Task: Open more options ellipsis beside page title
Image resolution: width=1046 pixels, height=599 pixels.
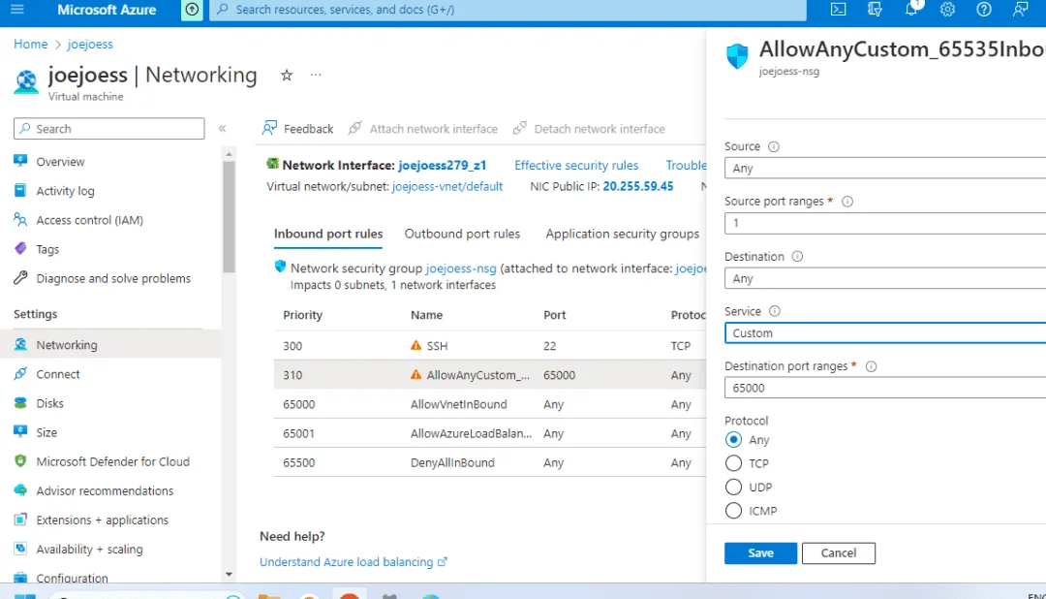Action: (316, 75)
